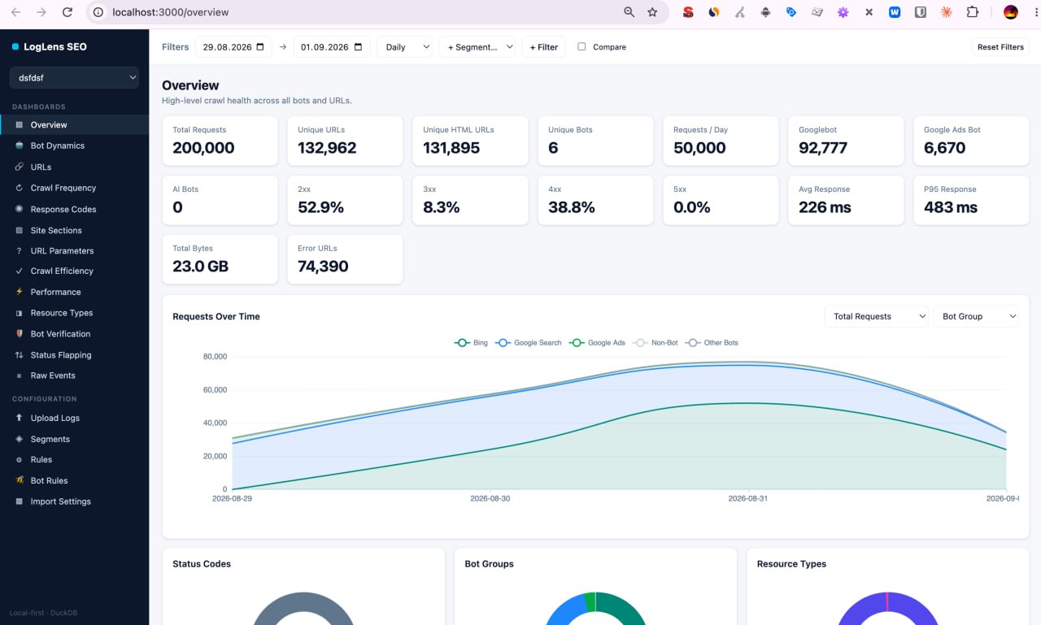Image resolution: width=1041 pixels, height=625 pixels.
Task: Click the Total Bytes value 23.0 GB
Action: 201,267
